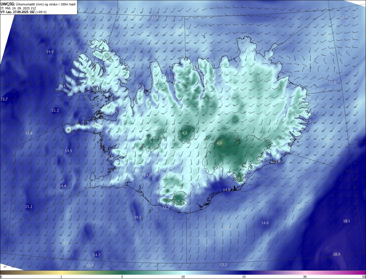The height and width of the screenshot is (279, 366).
Task: Click the 13.7 value on the south coast
Action: click(x=166, y=208)
